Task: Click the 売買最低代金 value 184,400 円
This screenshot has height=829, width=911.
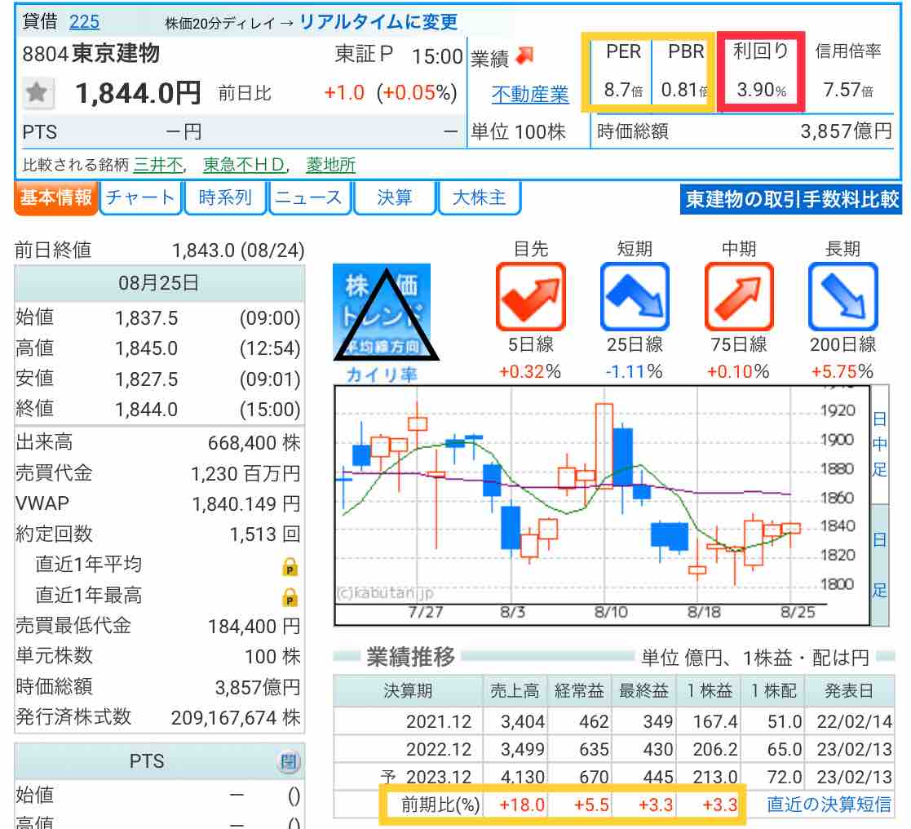Action: point(254,627)
